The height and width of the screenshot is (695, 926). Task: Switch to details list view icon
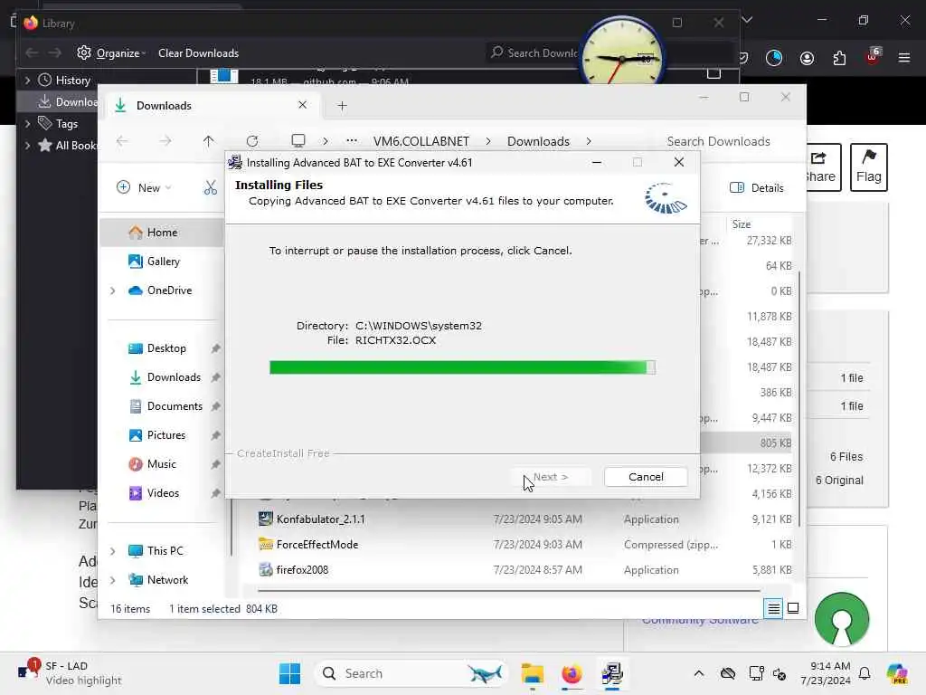tap(773, 608)
